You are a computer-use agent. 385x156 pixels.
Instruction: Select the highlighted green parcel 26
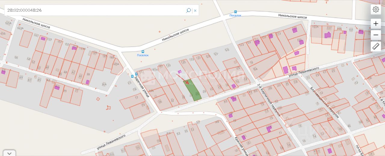click(192, 91)
